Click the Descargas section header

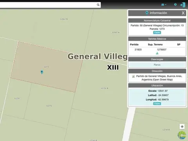pyautogui.click(x=157, y=59)
